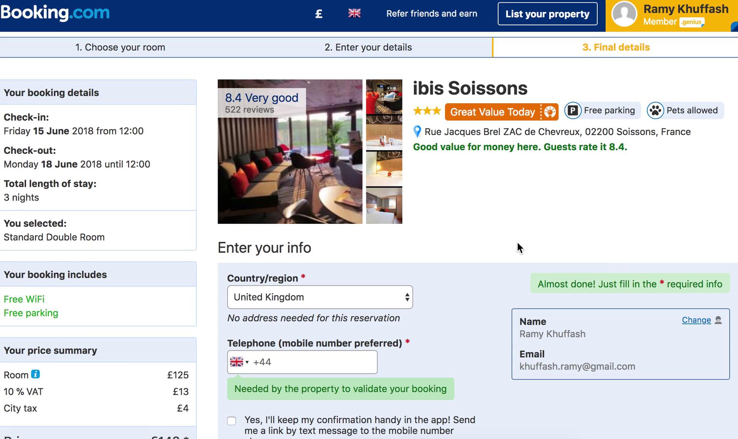Click the Free parking icon on hotel listing
738x439 pixels.
click(x=572, y=110)
